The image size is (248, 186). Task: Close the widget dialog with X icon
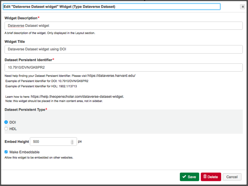coord(242,7)
